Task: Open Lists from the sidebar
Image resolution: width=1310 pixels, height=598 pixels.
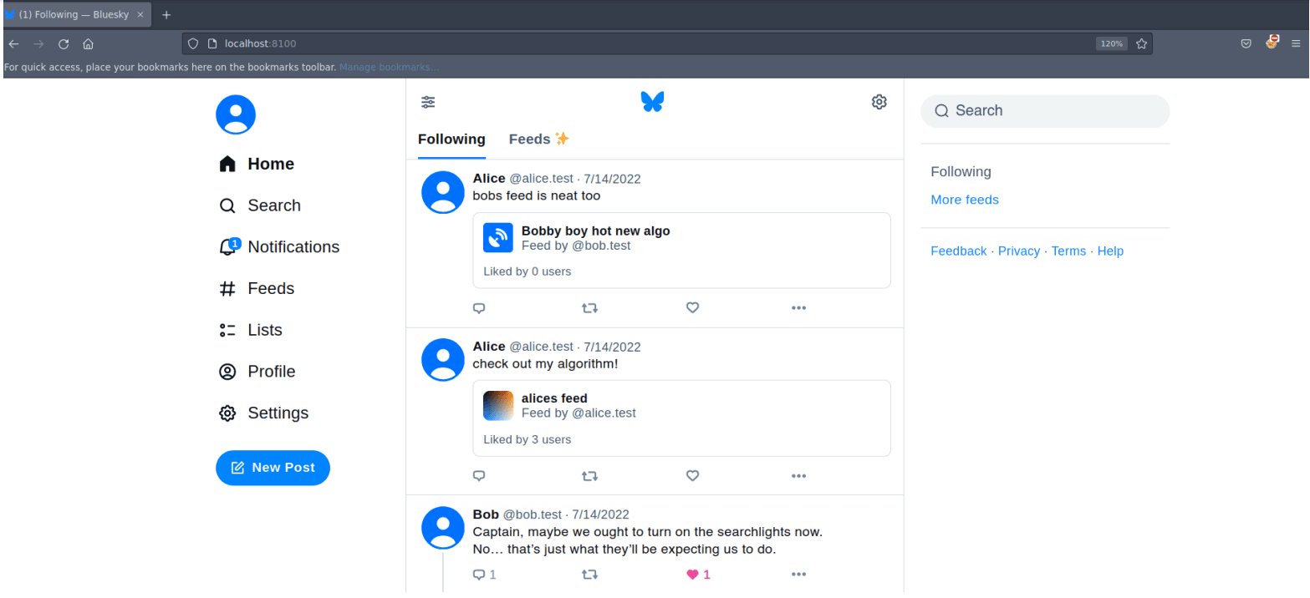Action: (265, 329)
